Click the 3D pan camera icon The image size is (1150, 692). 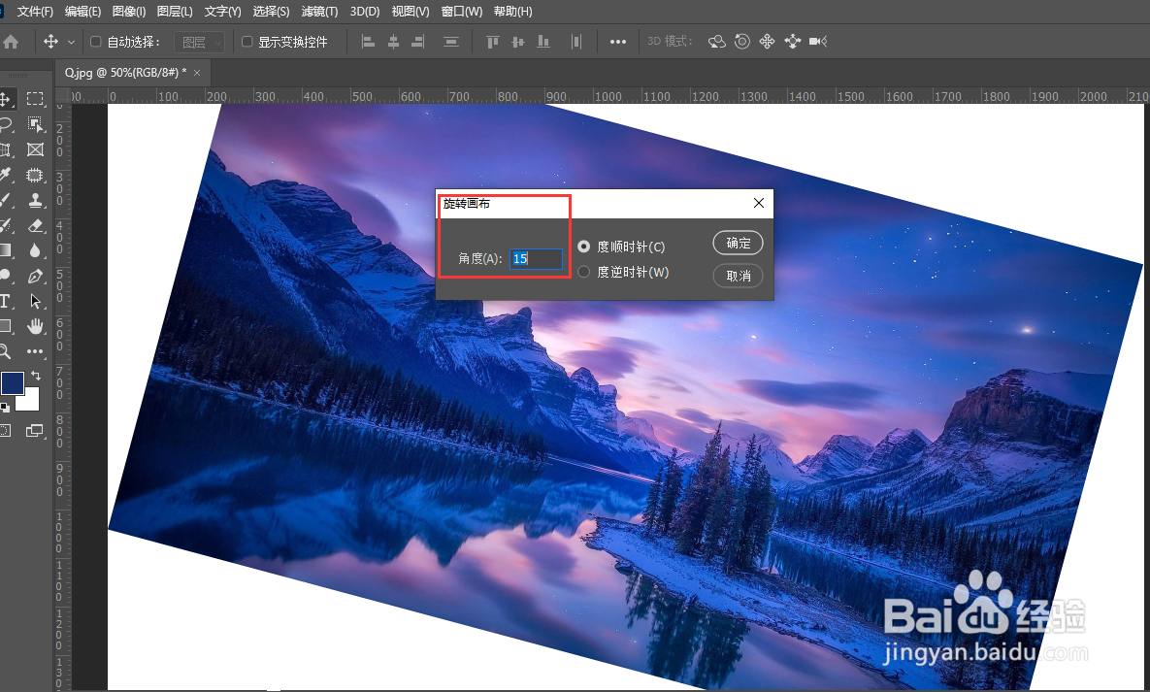(x=768, y=42)
